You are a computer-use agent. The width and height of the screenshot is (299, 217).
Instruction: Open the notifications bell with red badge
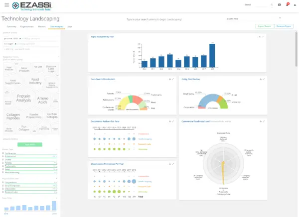pyautogui.click(x=288, y=4)
